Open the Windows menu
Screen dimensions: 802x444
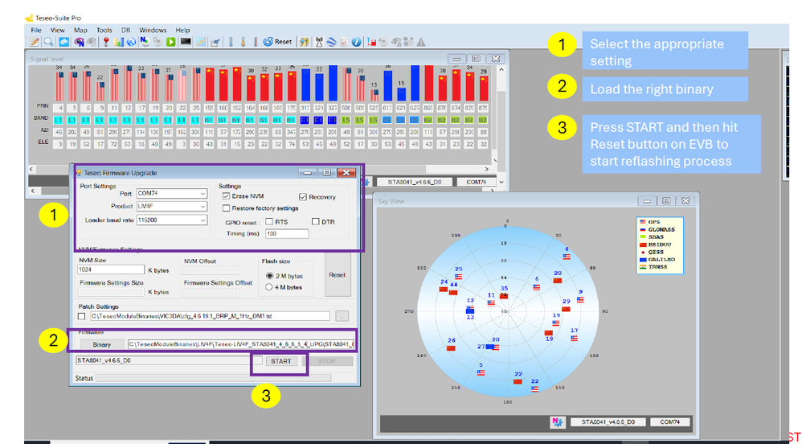[153, 31]
